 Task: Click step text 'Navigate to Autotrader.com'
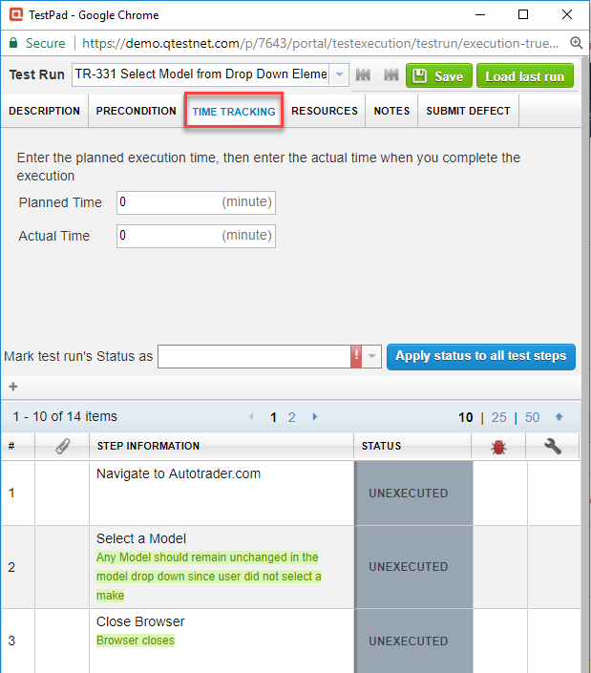click(x=179, y=473)
